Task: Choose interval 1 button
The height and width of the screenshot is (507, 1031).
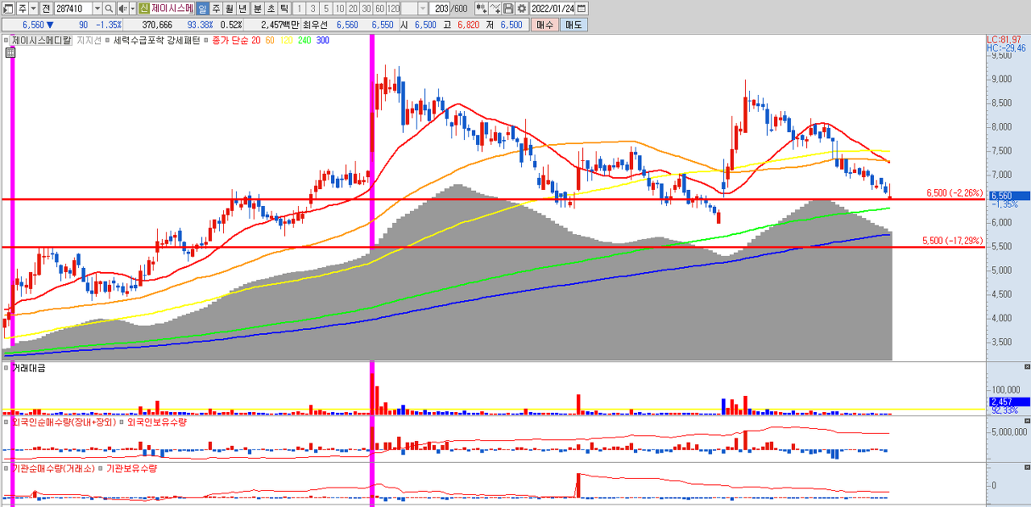Action: (300, 9)
